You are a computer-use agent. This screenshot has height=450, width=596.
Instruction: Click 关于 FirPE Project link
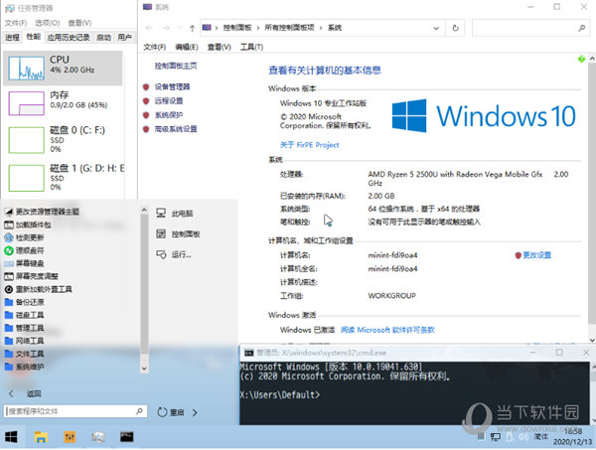[x=309, y=145]
